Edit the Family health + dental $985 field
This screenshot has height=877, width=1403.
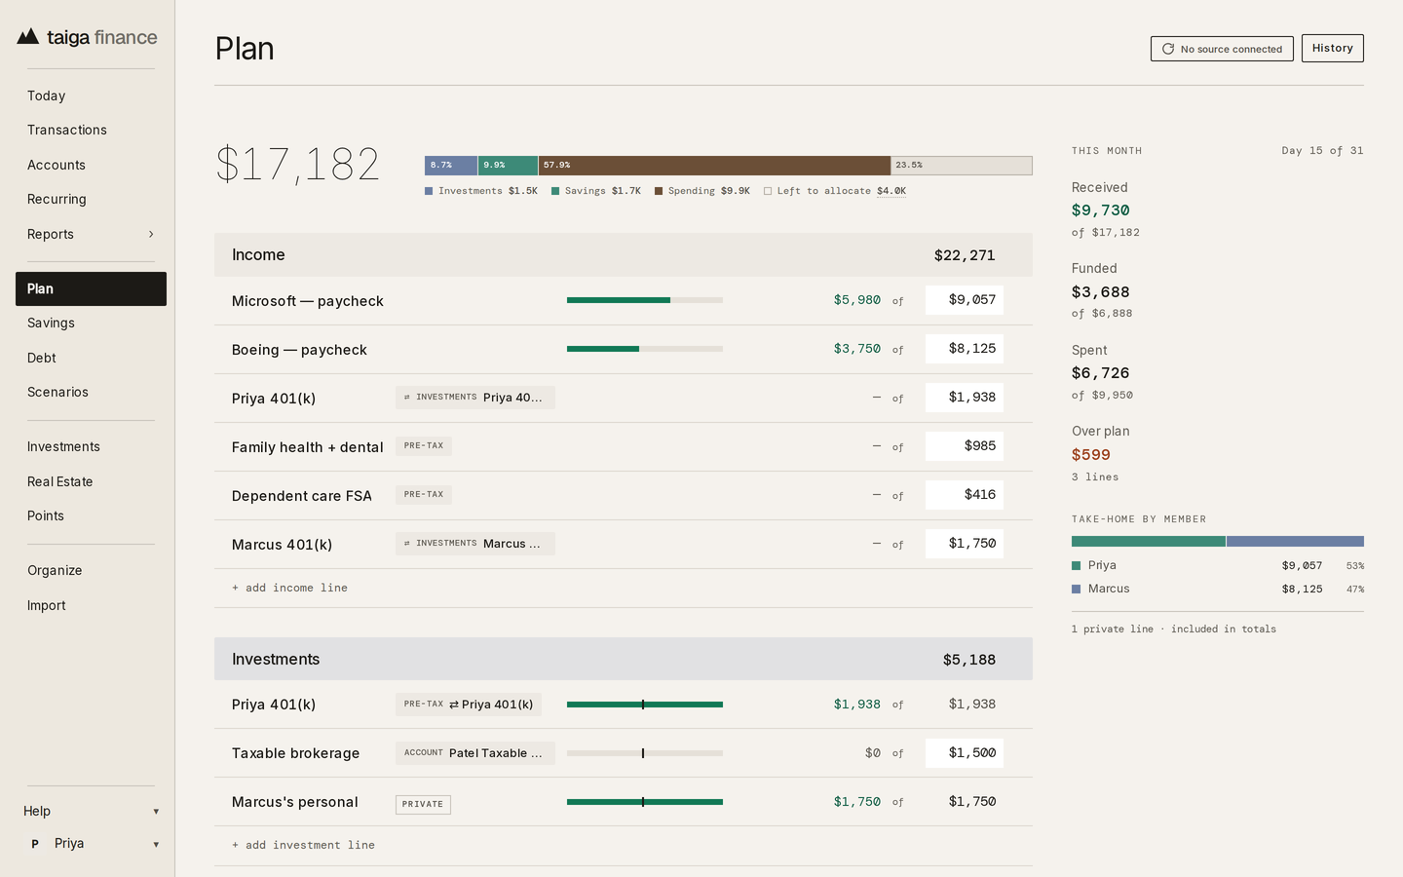[x=965, y=446]
